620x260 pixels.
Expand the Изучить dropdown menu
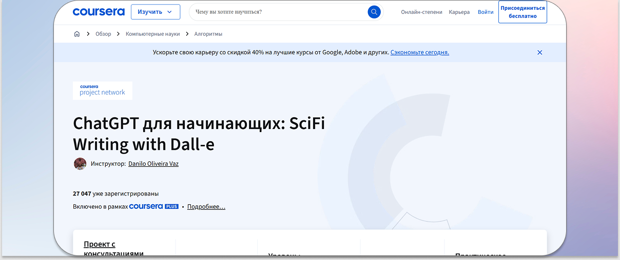click(x=156, y=12)
